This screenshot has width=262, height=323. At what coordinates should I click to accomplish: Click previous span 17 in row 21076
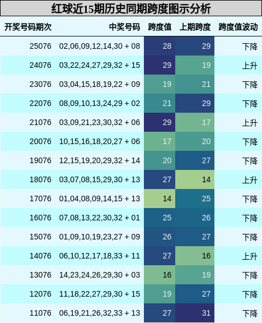(195, 122)
